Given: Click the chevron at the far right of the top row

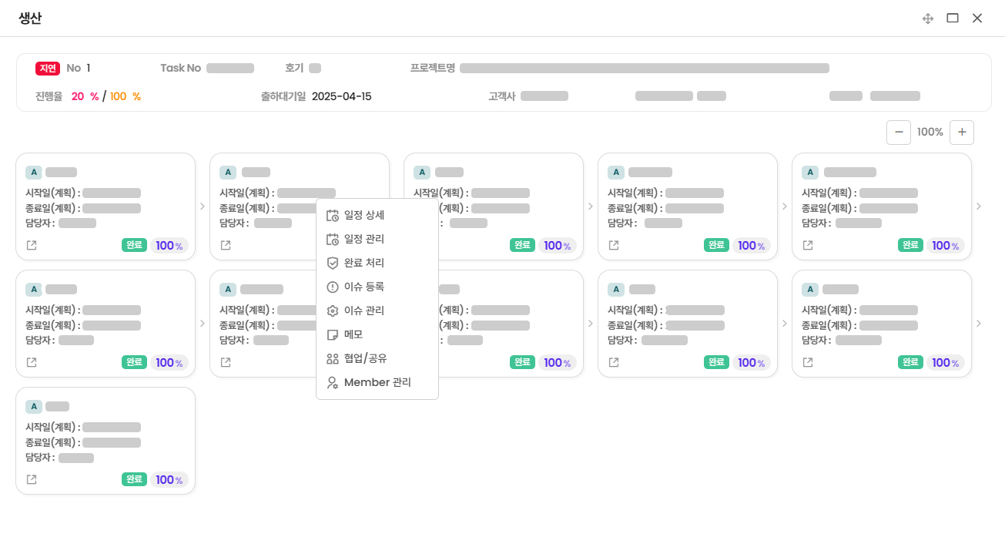Looking at the screenshot, I should pos(979,206).
